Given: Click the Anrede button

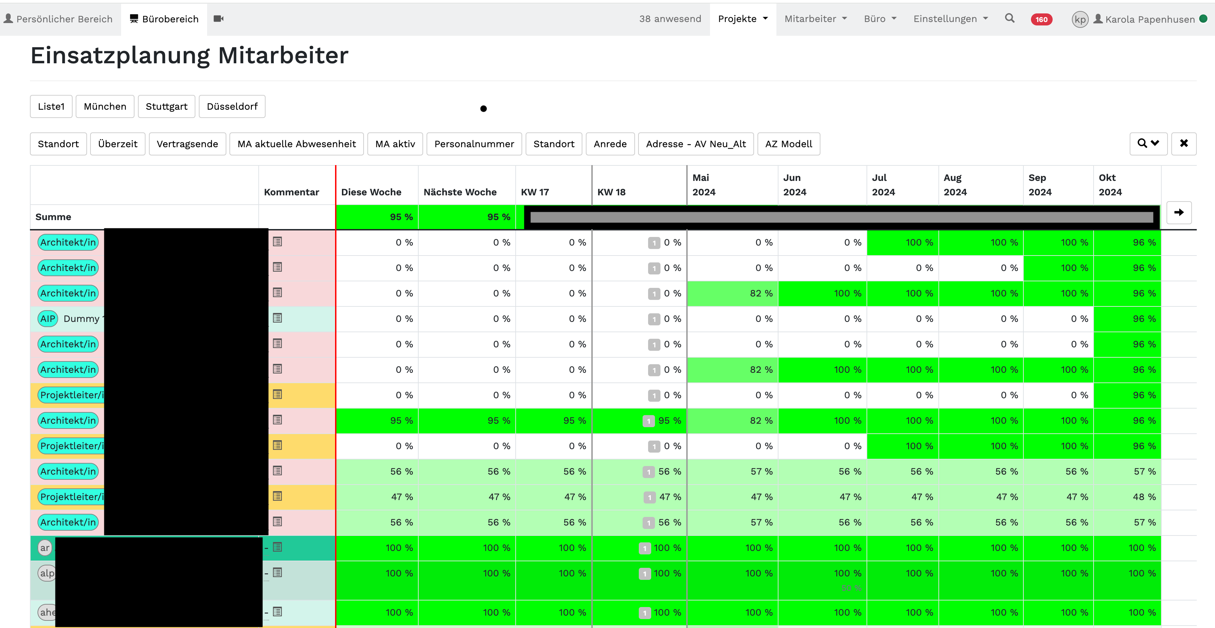Looking at the screenshot, I should [610, 144].
